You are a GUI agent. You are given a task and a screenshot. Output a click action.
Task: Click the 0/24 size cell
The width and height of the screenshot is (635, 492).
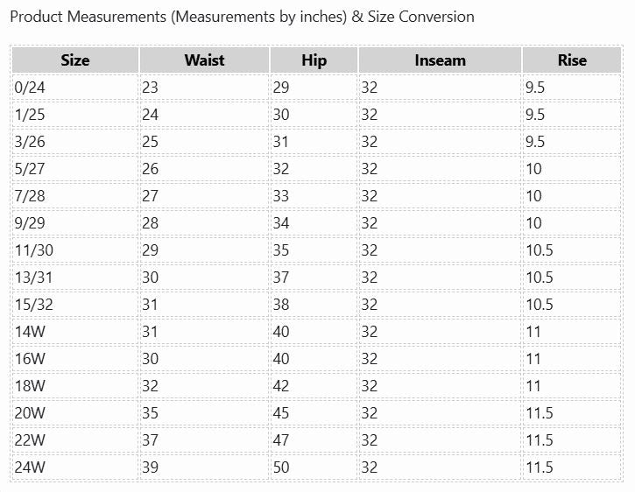point(75,88)
